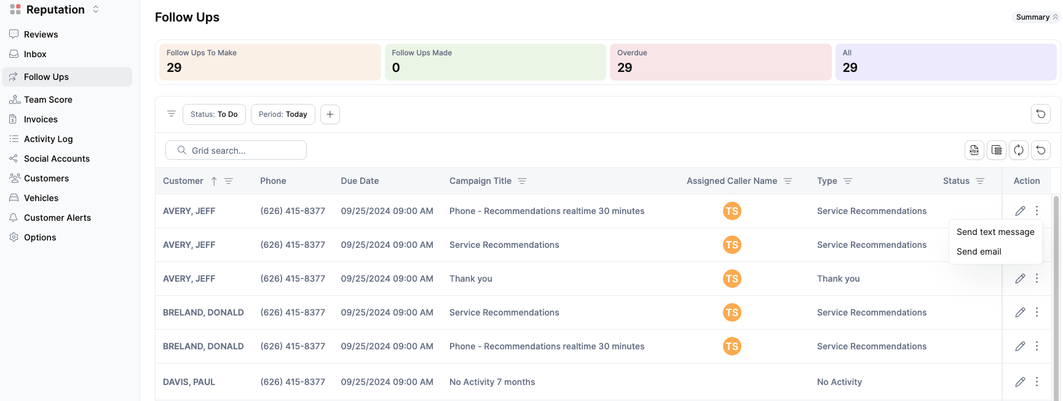Click the grid vertical scrollbar
The width and height of the screenshot is (1063, 401).
[1056, 298]
